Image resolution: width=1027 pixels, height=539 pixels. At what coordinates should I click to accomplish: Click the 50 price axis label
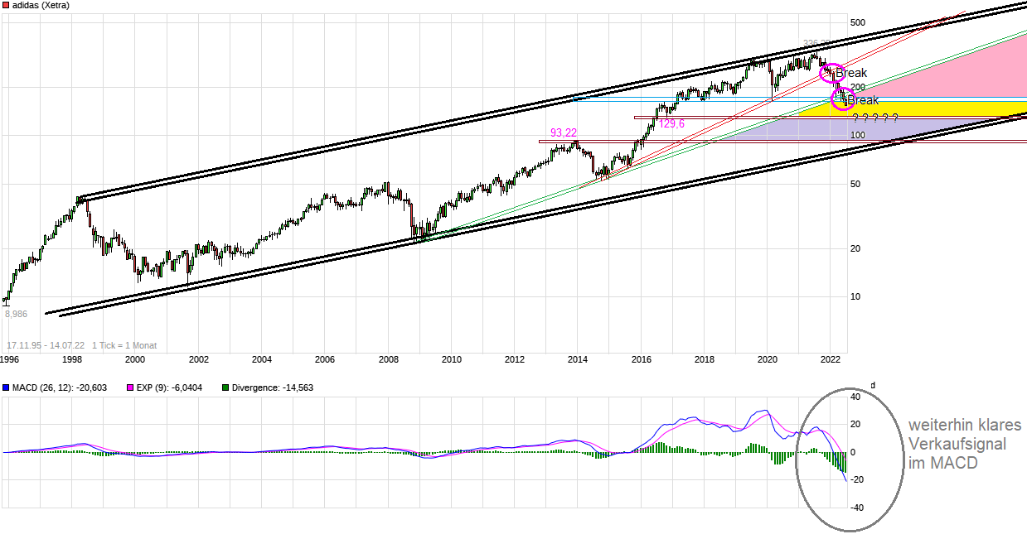pos(855,184)
